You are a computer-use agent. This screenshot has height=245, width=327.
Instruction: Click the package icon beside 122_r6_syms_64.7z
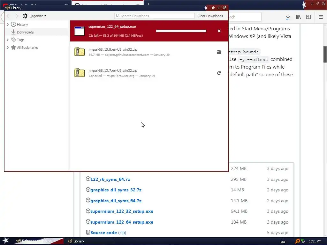coord(88,179)
